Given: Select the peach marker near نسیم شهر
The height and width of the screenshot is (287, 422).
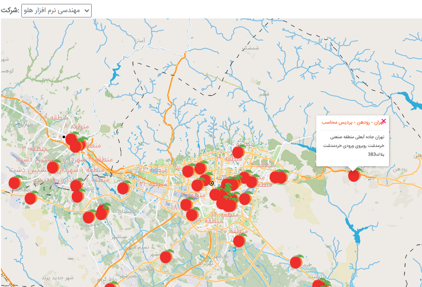Looking at the screenshot, I should 166,256.
